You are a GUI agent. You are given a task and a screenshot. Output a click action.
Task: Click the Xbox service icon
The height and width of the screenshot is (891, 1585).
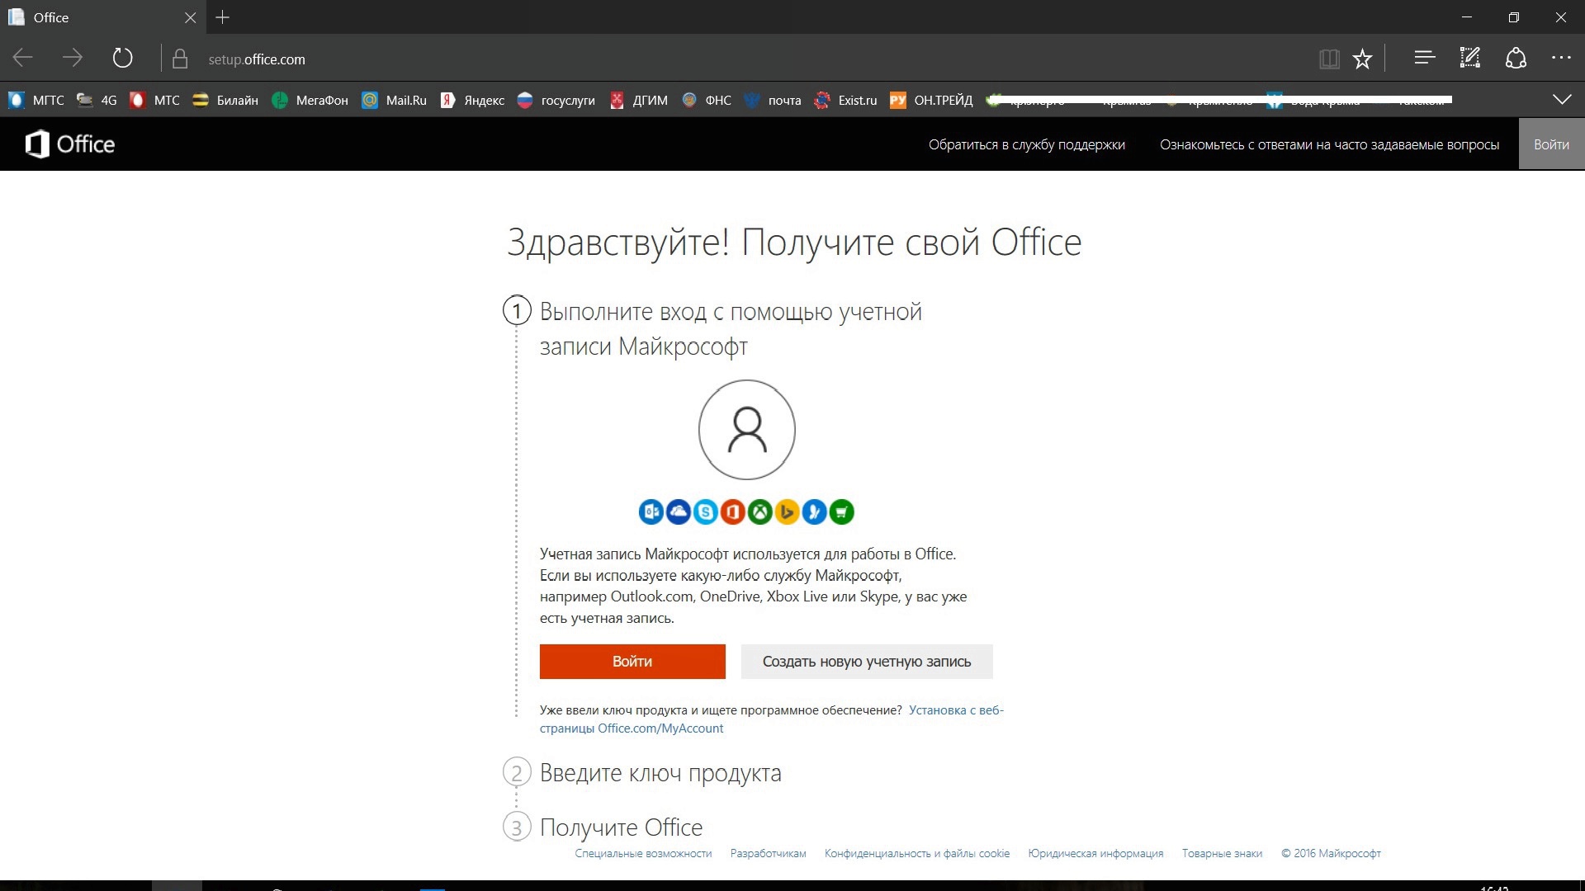[x=760, y=512]
